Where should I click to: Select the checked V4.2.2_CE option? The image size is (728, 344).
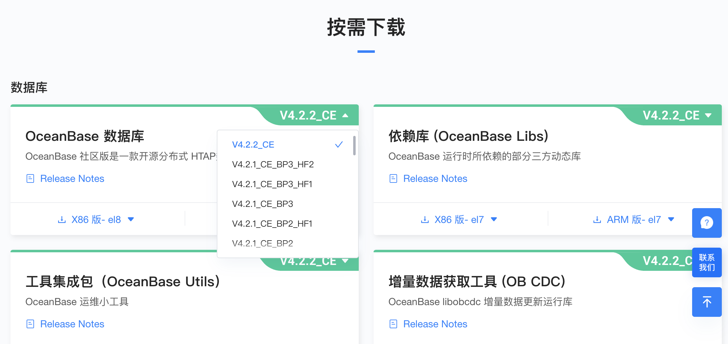click(x=253, y=145)
